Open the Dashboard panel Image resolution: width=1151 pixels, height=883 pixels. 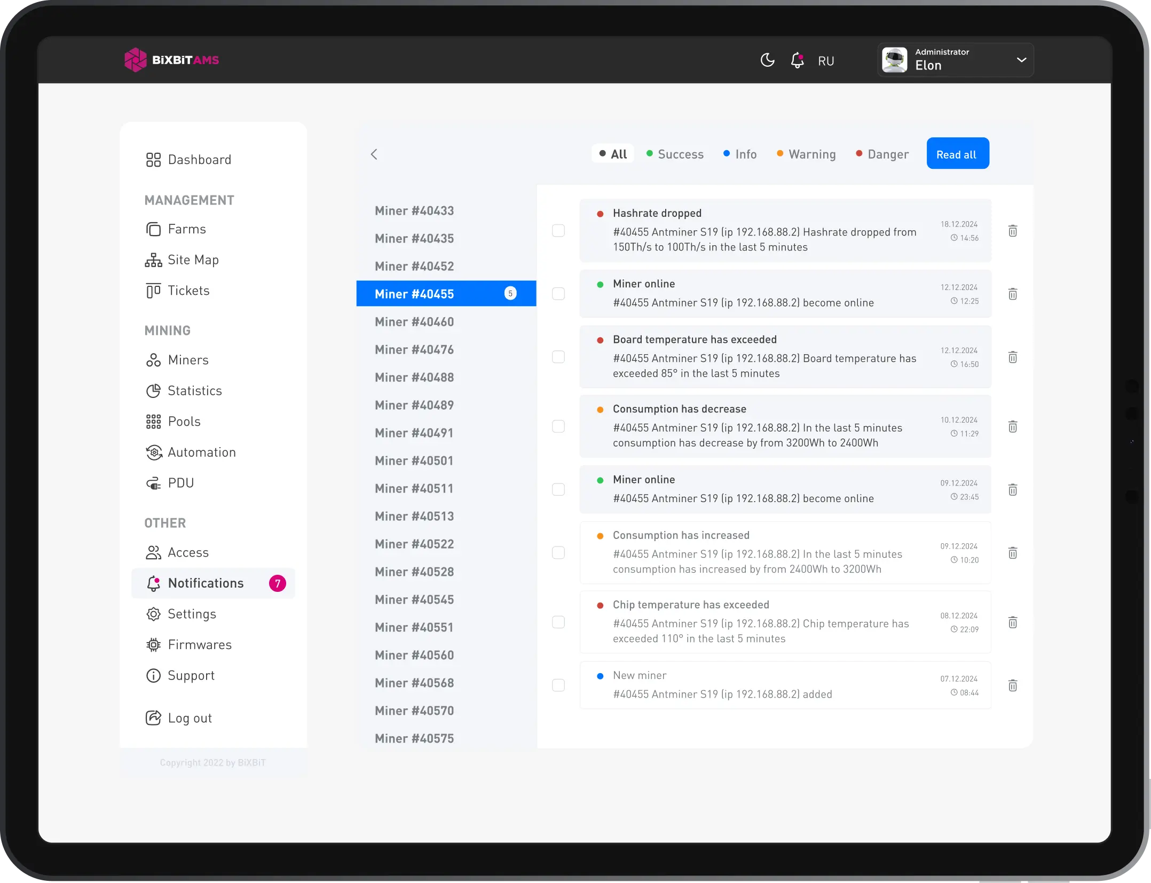[199, 159]
